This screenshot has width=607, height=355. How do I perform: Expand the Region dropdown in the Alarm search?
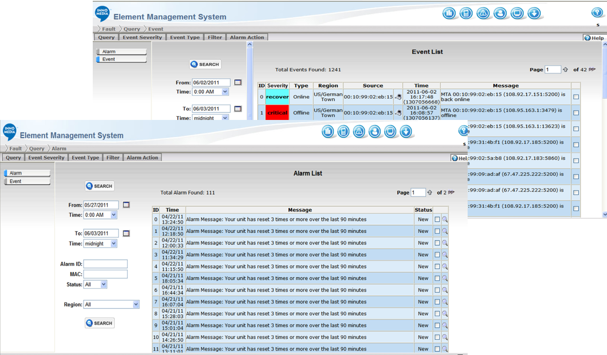[x=111, y=304]
